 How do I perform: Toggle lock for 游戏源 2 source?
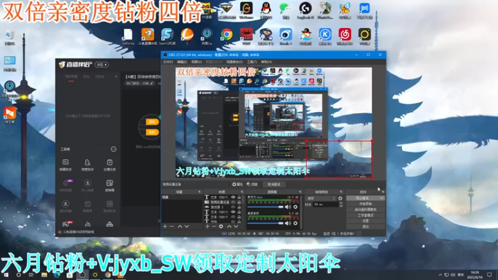click(239, 207)
